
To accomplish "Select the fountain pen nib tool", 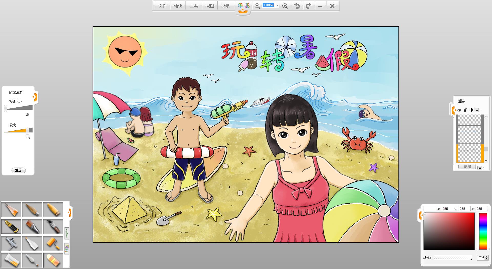I will coord(11,226).
